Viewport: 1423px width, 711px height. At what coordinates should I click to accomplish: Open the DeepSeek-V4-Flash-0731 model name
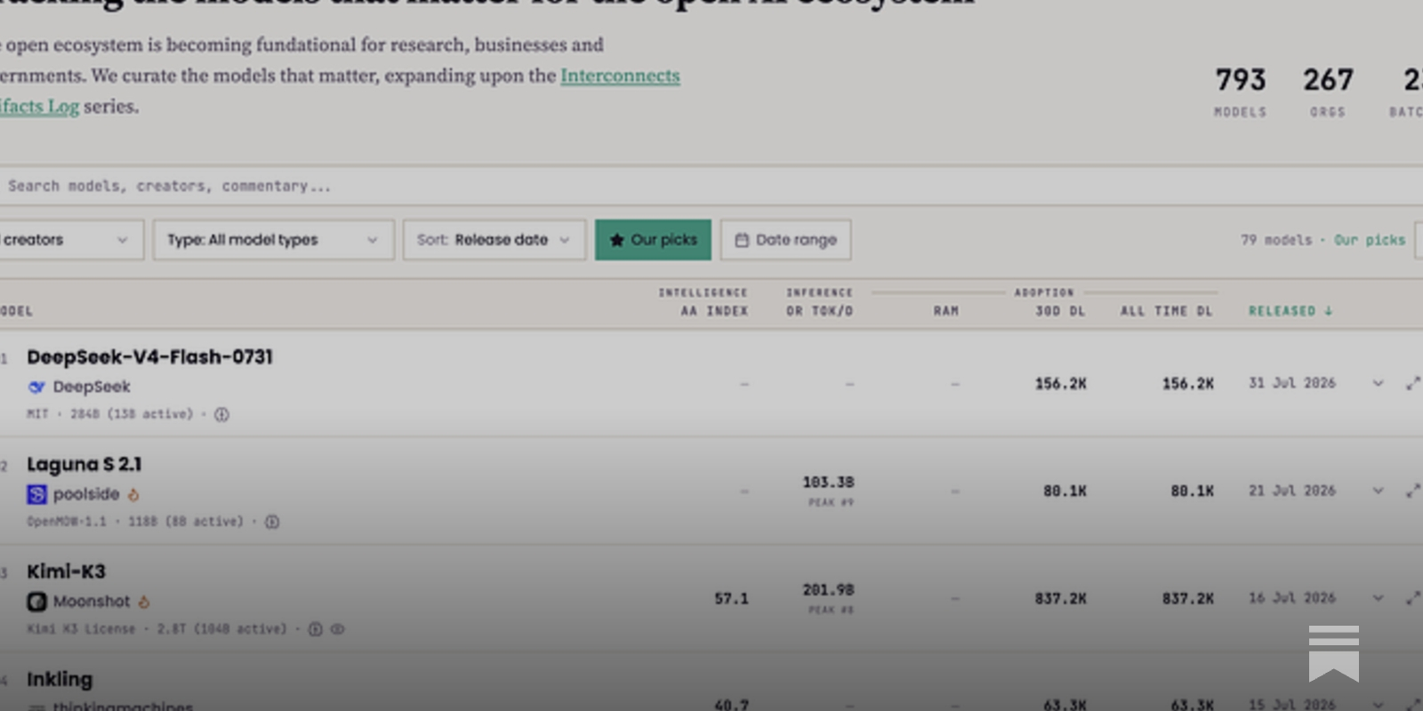[149, 357]
